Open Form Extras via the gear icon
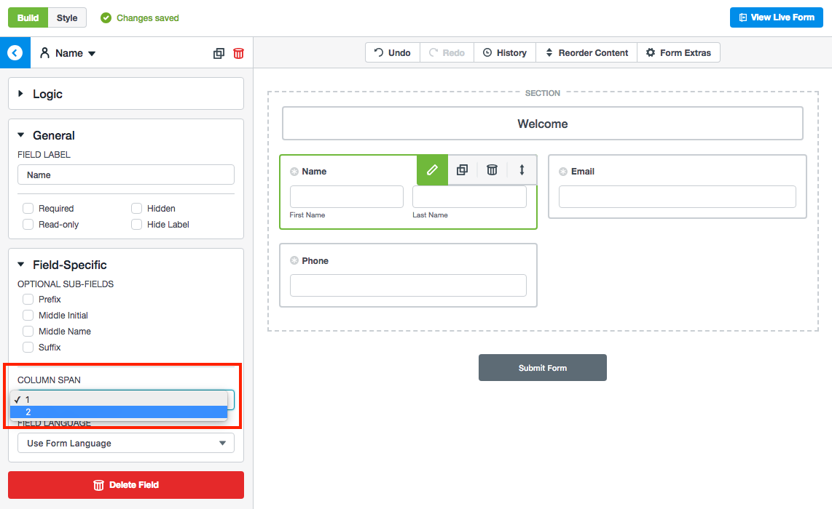The height and width of the screenshot is (509, 832). (651, 52)
